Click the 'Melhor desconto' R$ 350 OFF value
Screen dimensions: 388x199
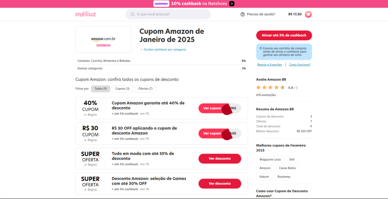(304, 131)
